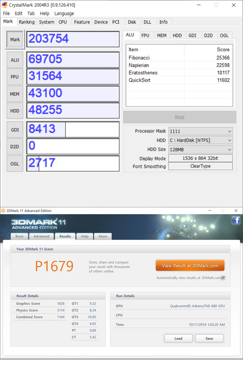Switch to the CPU tab
Image resolution: width=243 pixels, height=374 pixels.
click(63, 22)
